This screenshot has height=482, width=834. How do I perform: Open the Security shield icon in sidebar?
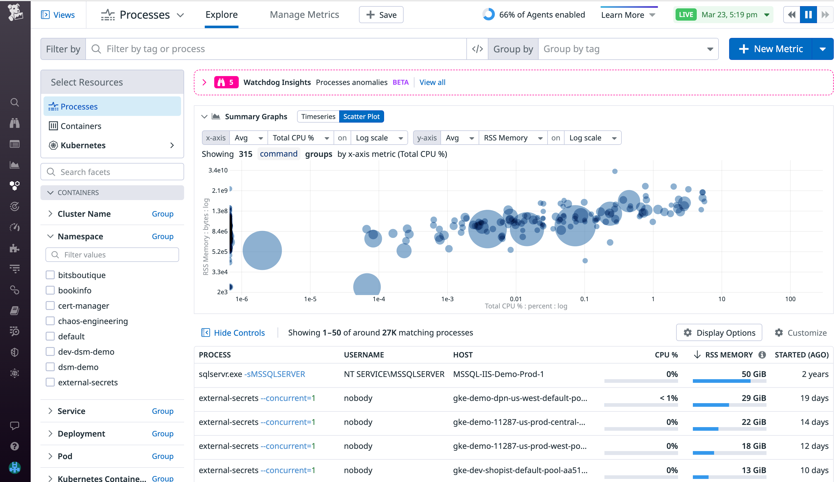(x=15, y=352)
